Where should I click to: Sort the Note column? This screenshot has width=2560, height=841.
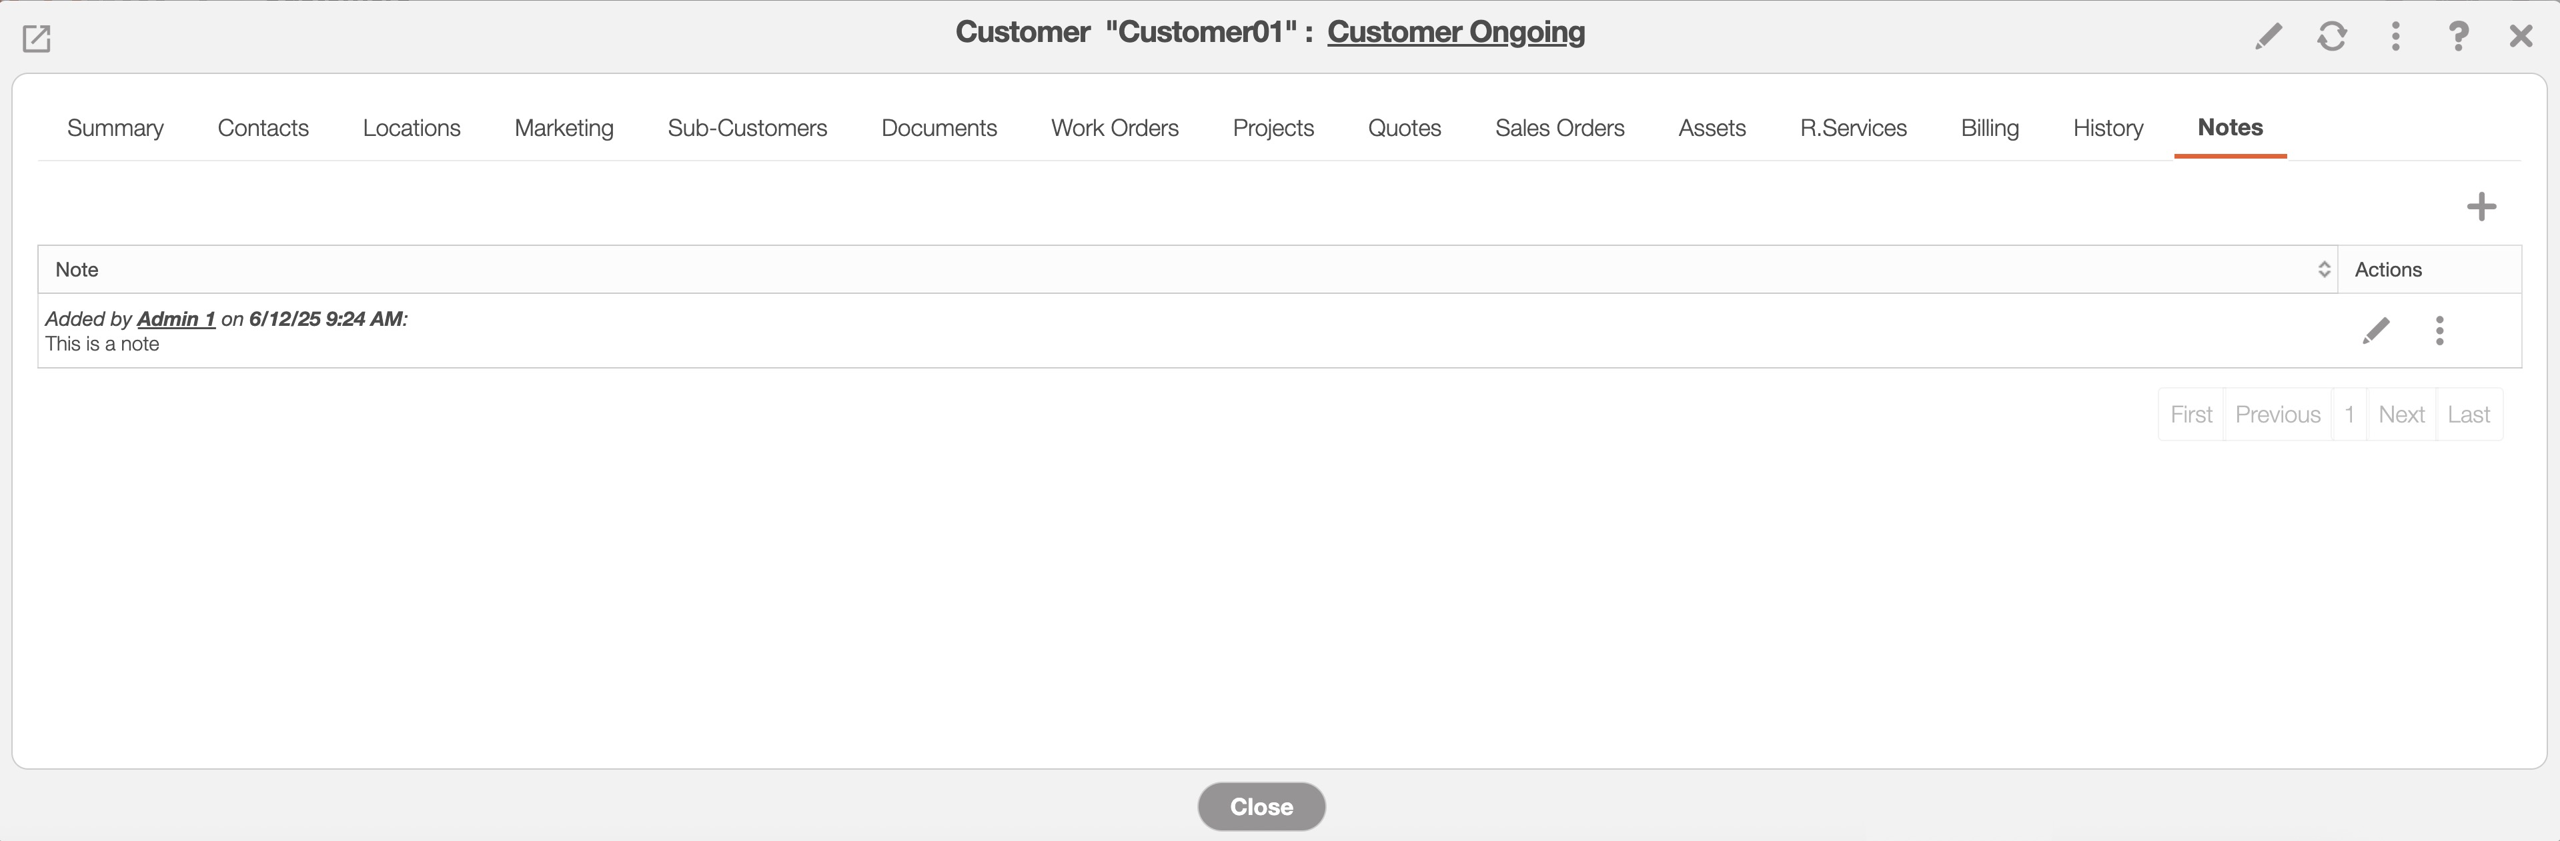point(2323,270)
